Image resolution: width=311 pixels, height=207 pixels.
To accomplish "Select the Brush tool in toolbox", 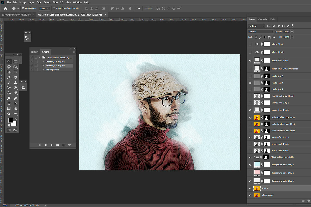I will pyautogui.click(x=9, y=83).
